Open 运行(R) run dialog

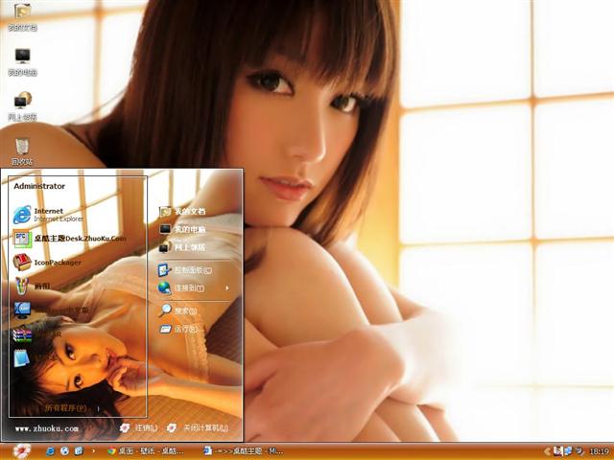point(180,329)
